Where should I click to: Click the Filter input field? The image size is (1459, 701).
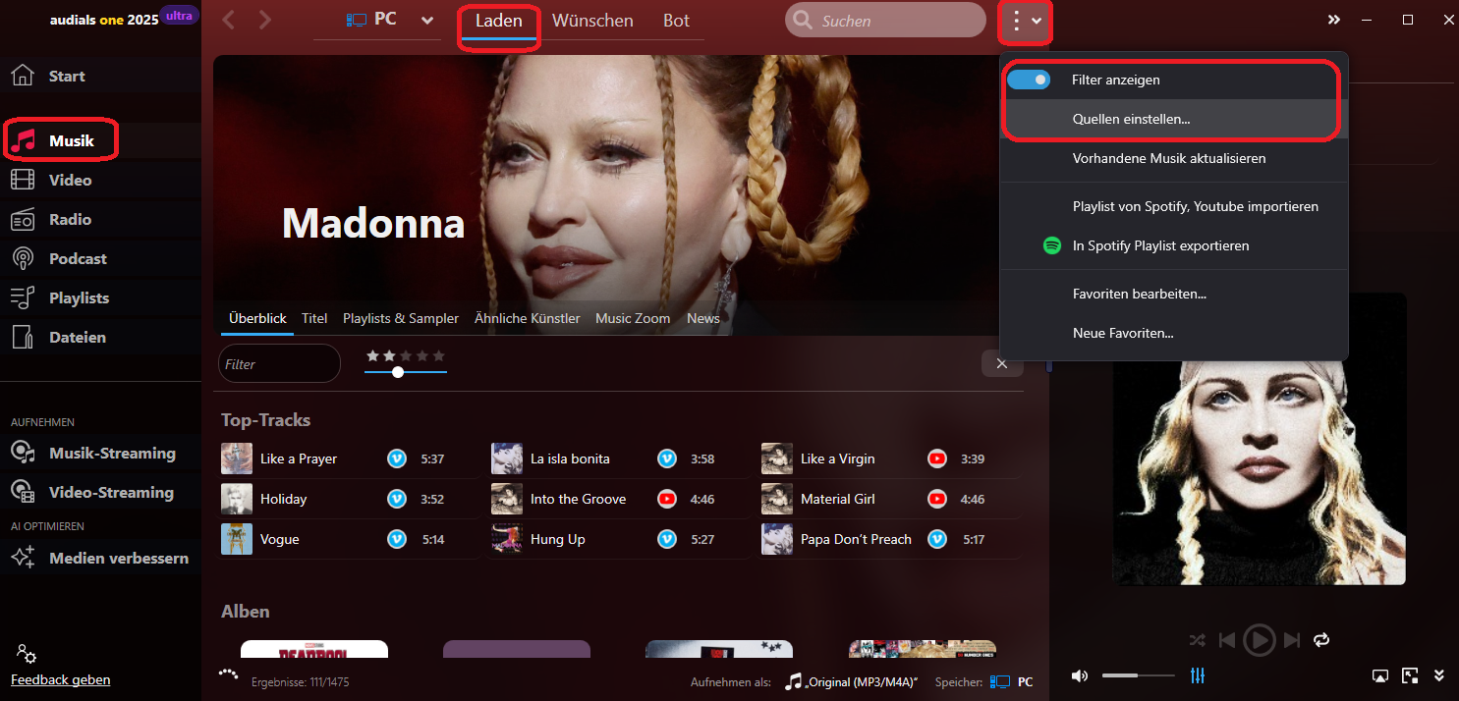coord(279,363)
